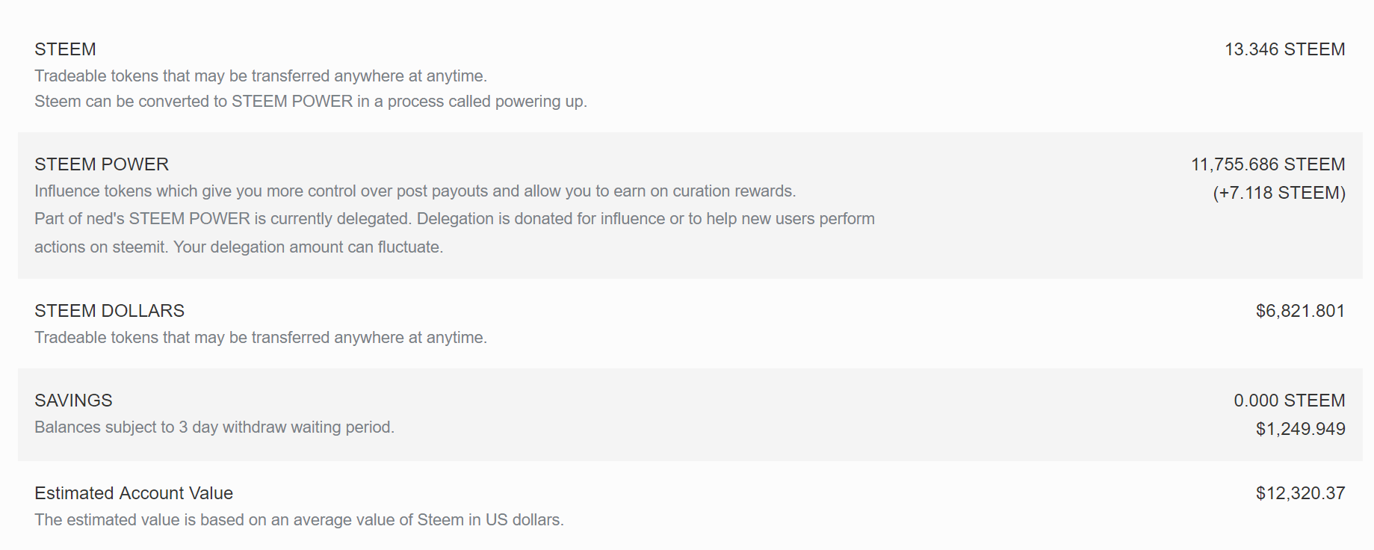Click Tradeable tokens text under STEEM heading
The width and height of the screenshot is (1374, 550).
click(x=261, y=76)
